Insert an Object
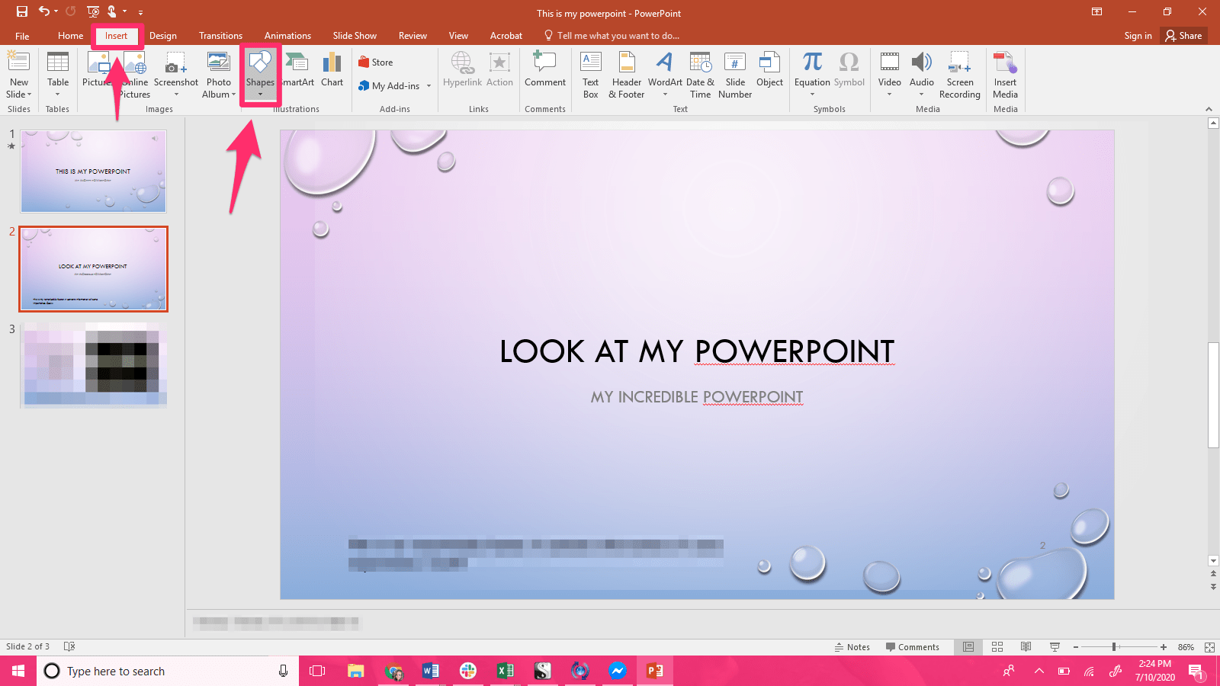This screenshot has width=1220, height=686. pos(769,70)
